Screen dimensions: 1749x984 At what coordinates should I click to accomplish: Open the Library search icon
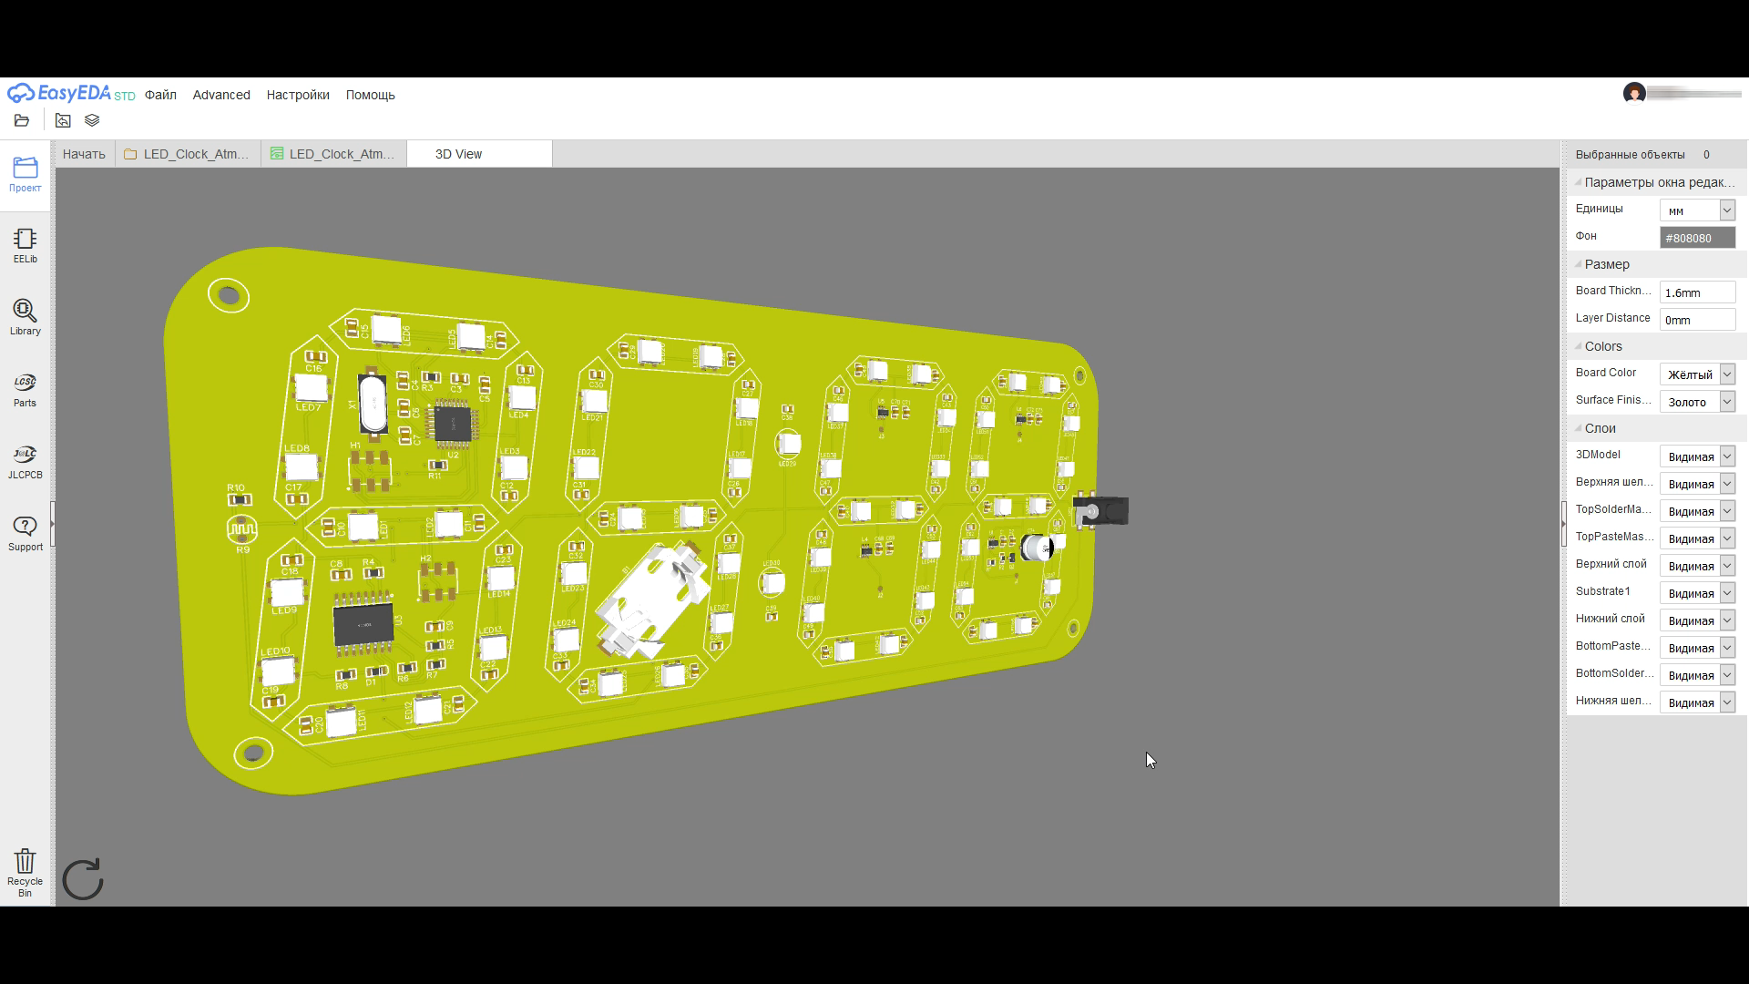[x=25, y=317]
